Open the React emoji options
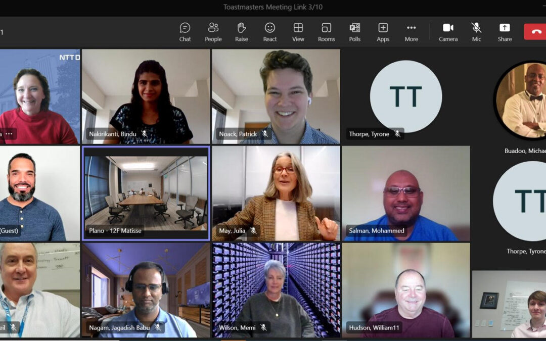The height and width of the screenshot is (341, 546). coord(270,32)
